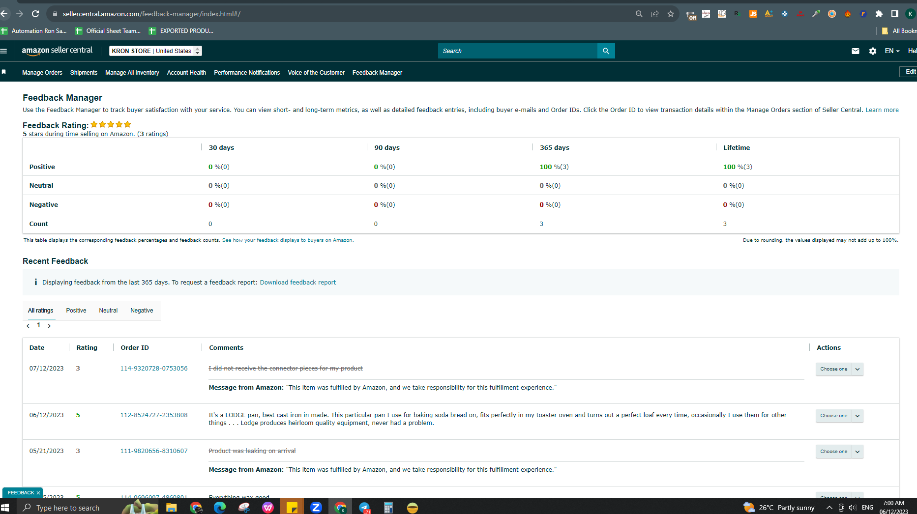Open the Shipments menu item

(x=84, y=73)
